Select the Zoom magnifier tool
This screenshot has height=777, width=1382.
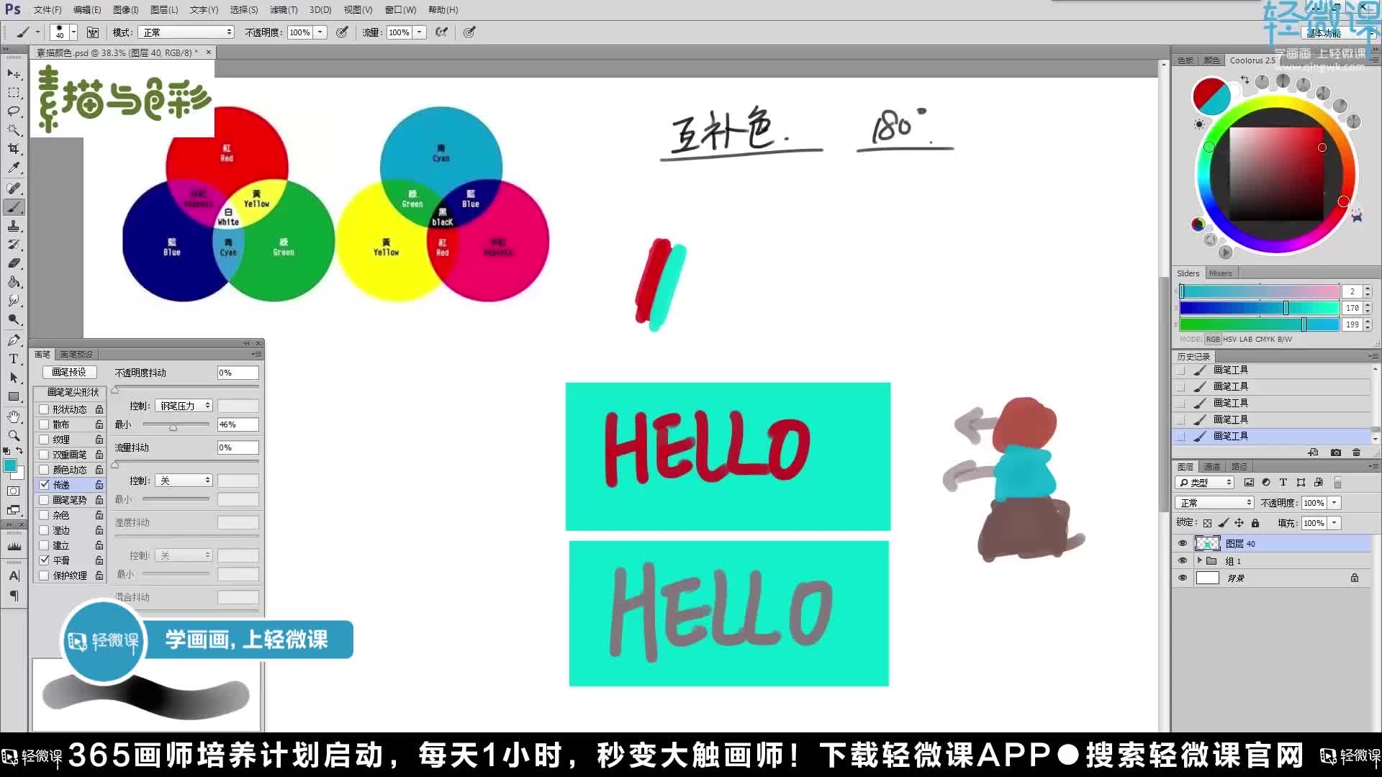(x=14, y=435)
